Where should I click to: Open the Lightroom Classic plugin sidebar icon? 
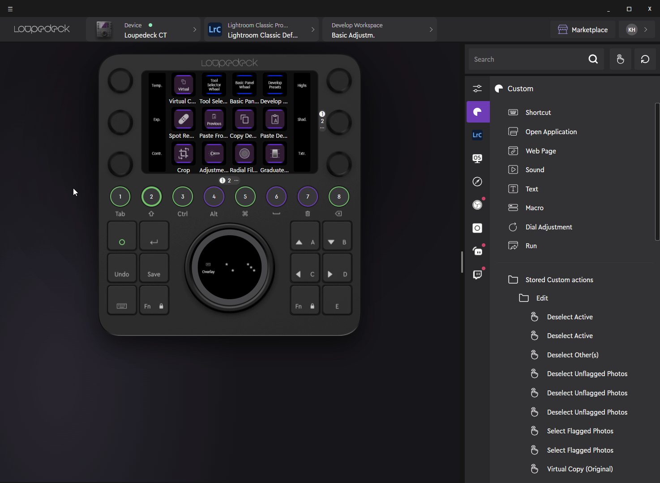click(477, 135)
